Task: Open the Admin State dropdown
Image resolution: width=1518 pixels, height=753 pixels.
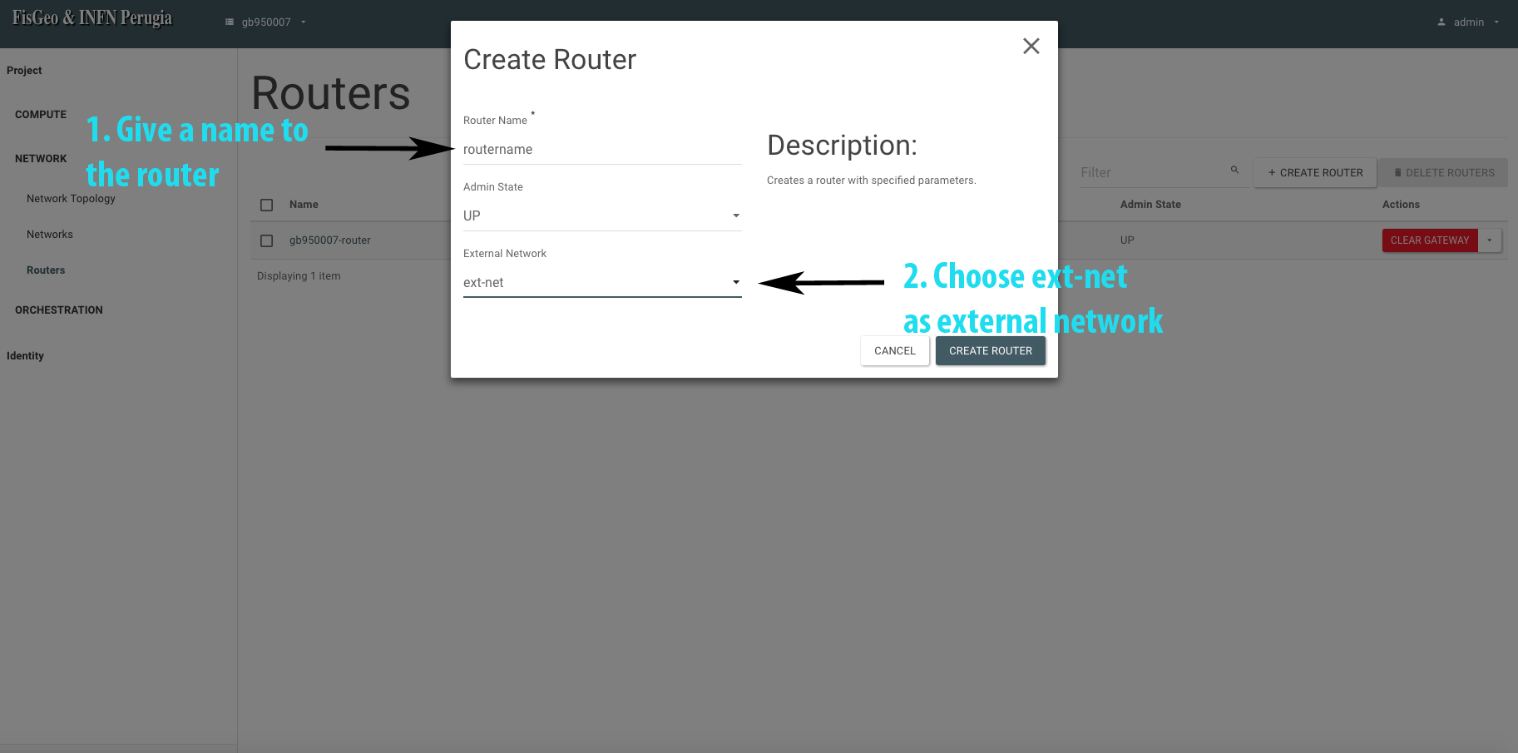Action: click(x=601, y=215)
